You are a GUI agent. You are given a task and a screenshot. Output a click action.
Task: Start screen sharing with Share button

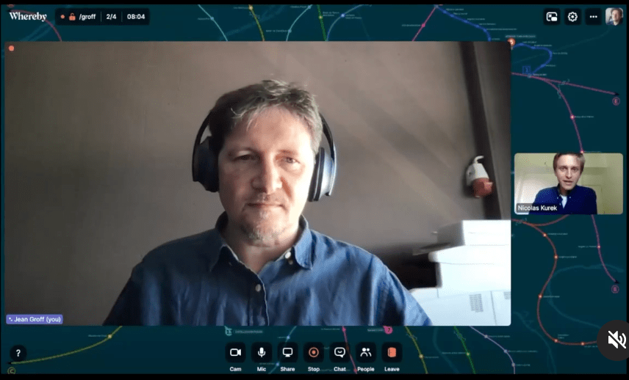tap(287, 353)
